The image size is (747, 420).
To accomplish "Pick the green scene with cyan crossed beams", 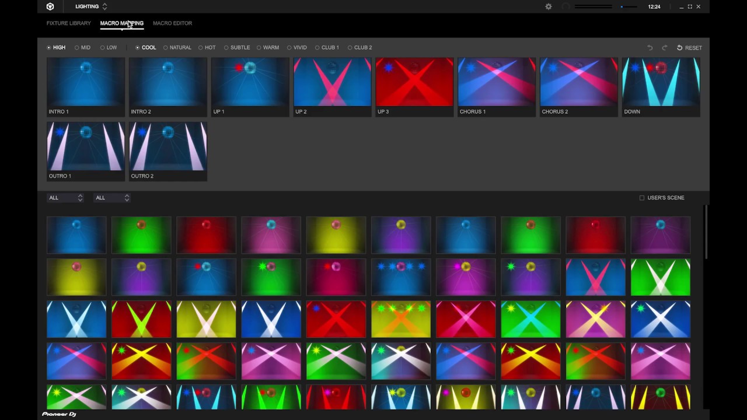I will (x=530, y=319).
